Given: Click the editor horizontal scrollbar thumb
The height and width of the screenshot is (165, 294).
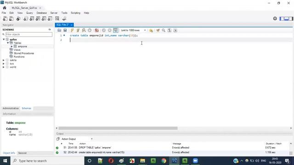Looking at the screenshot, I should coord(118,128).
